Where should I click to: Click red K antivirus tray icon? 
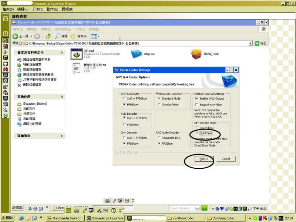coord(265,218)
